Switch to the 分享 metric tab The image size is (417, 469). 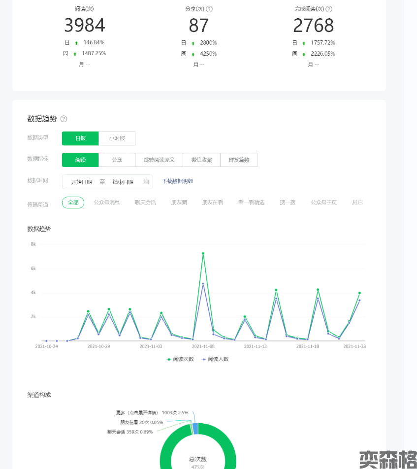coord(117,160)
